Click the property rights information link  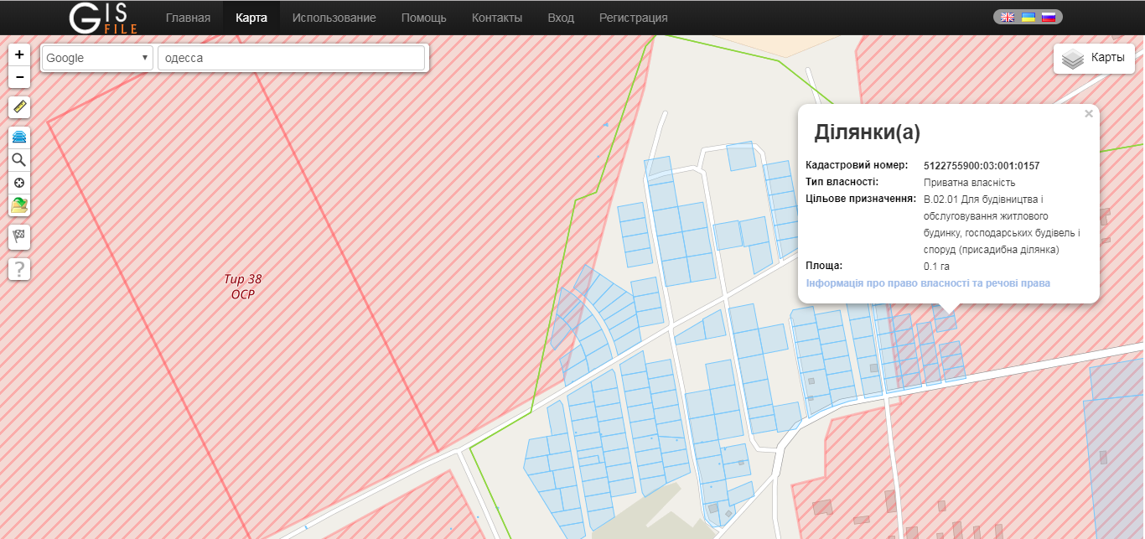tap(928, 283)
